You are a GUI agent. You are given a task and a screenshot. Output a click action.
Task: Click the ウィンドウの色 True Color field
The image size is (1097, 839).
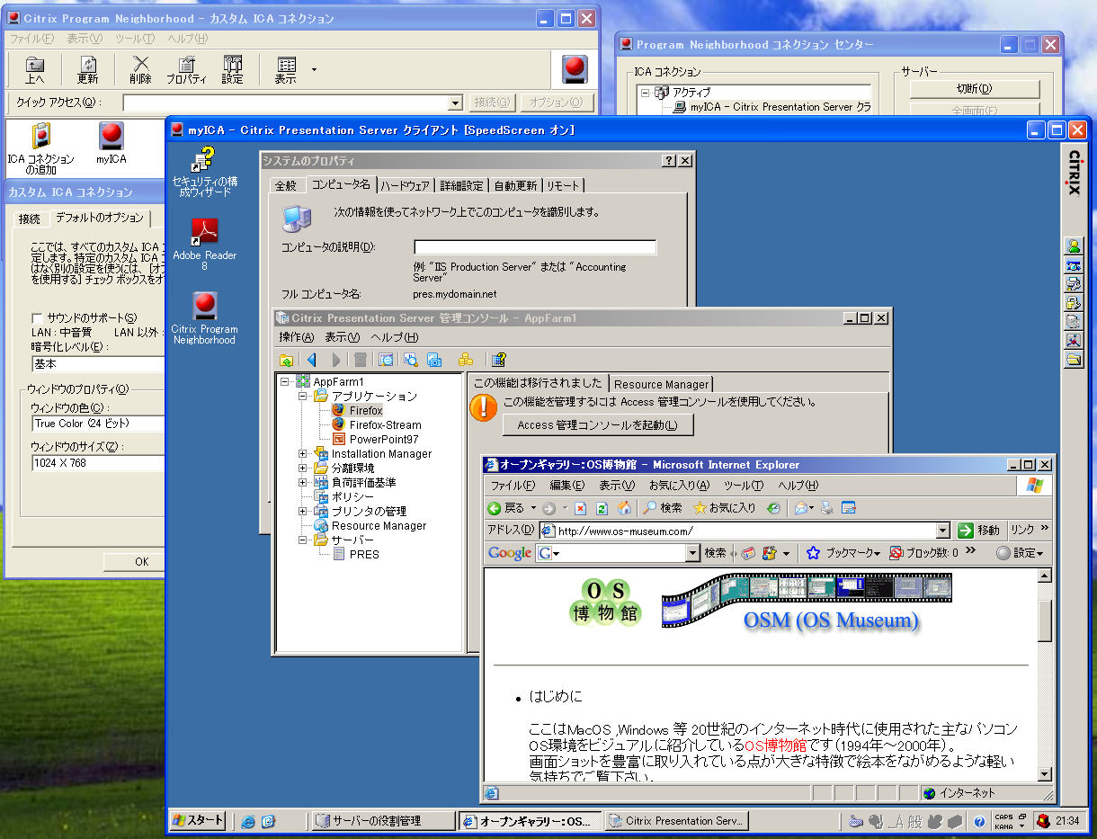(x=99, y=424)
